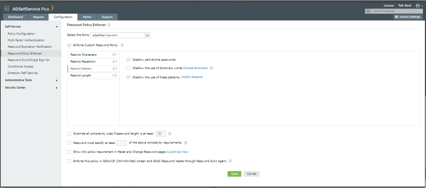This screenshot has width=426, height=188.
Task: Click the Save button
Action: click(x=234, y=174)
